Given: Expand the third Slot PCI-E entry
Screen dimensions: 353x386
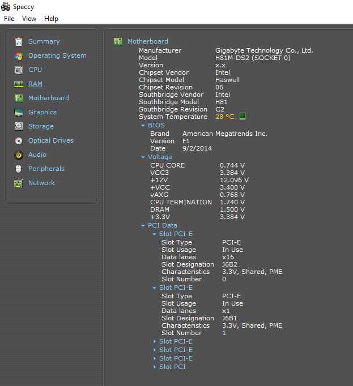Looking at the screenshot, I should (155, 341).
